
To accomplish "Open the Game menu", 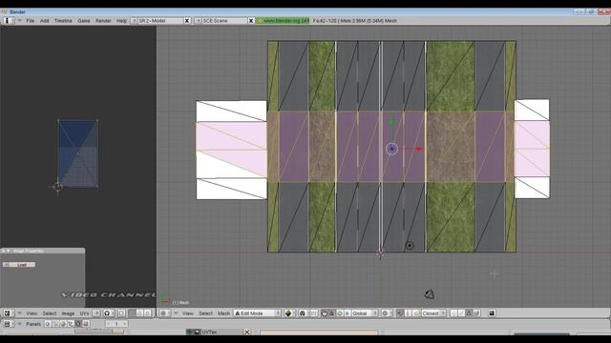I will [x=84, y=21].
